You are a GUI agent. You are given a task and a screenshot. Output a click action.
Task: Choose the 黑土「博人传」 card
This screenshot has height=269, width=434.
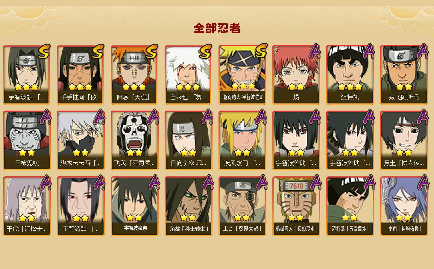click(404, 140)
